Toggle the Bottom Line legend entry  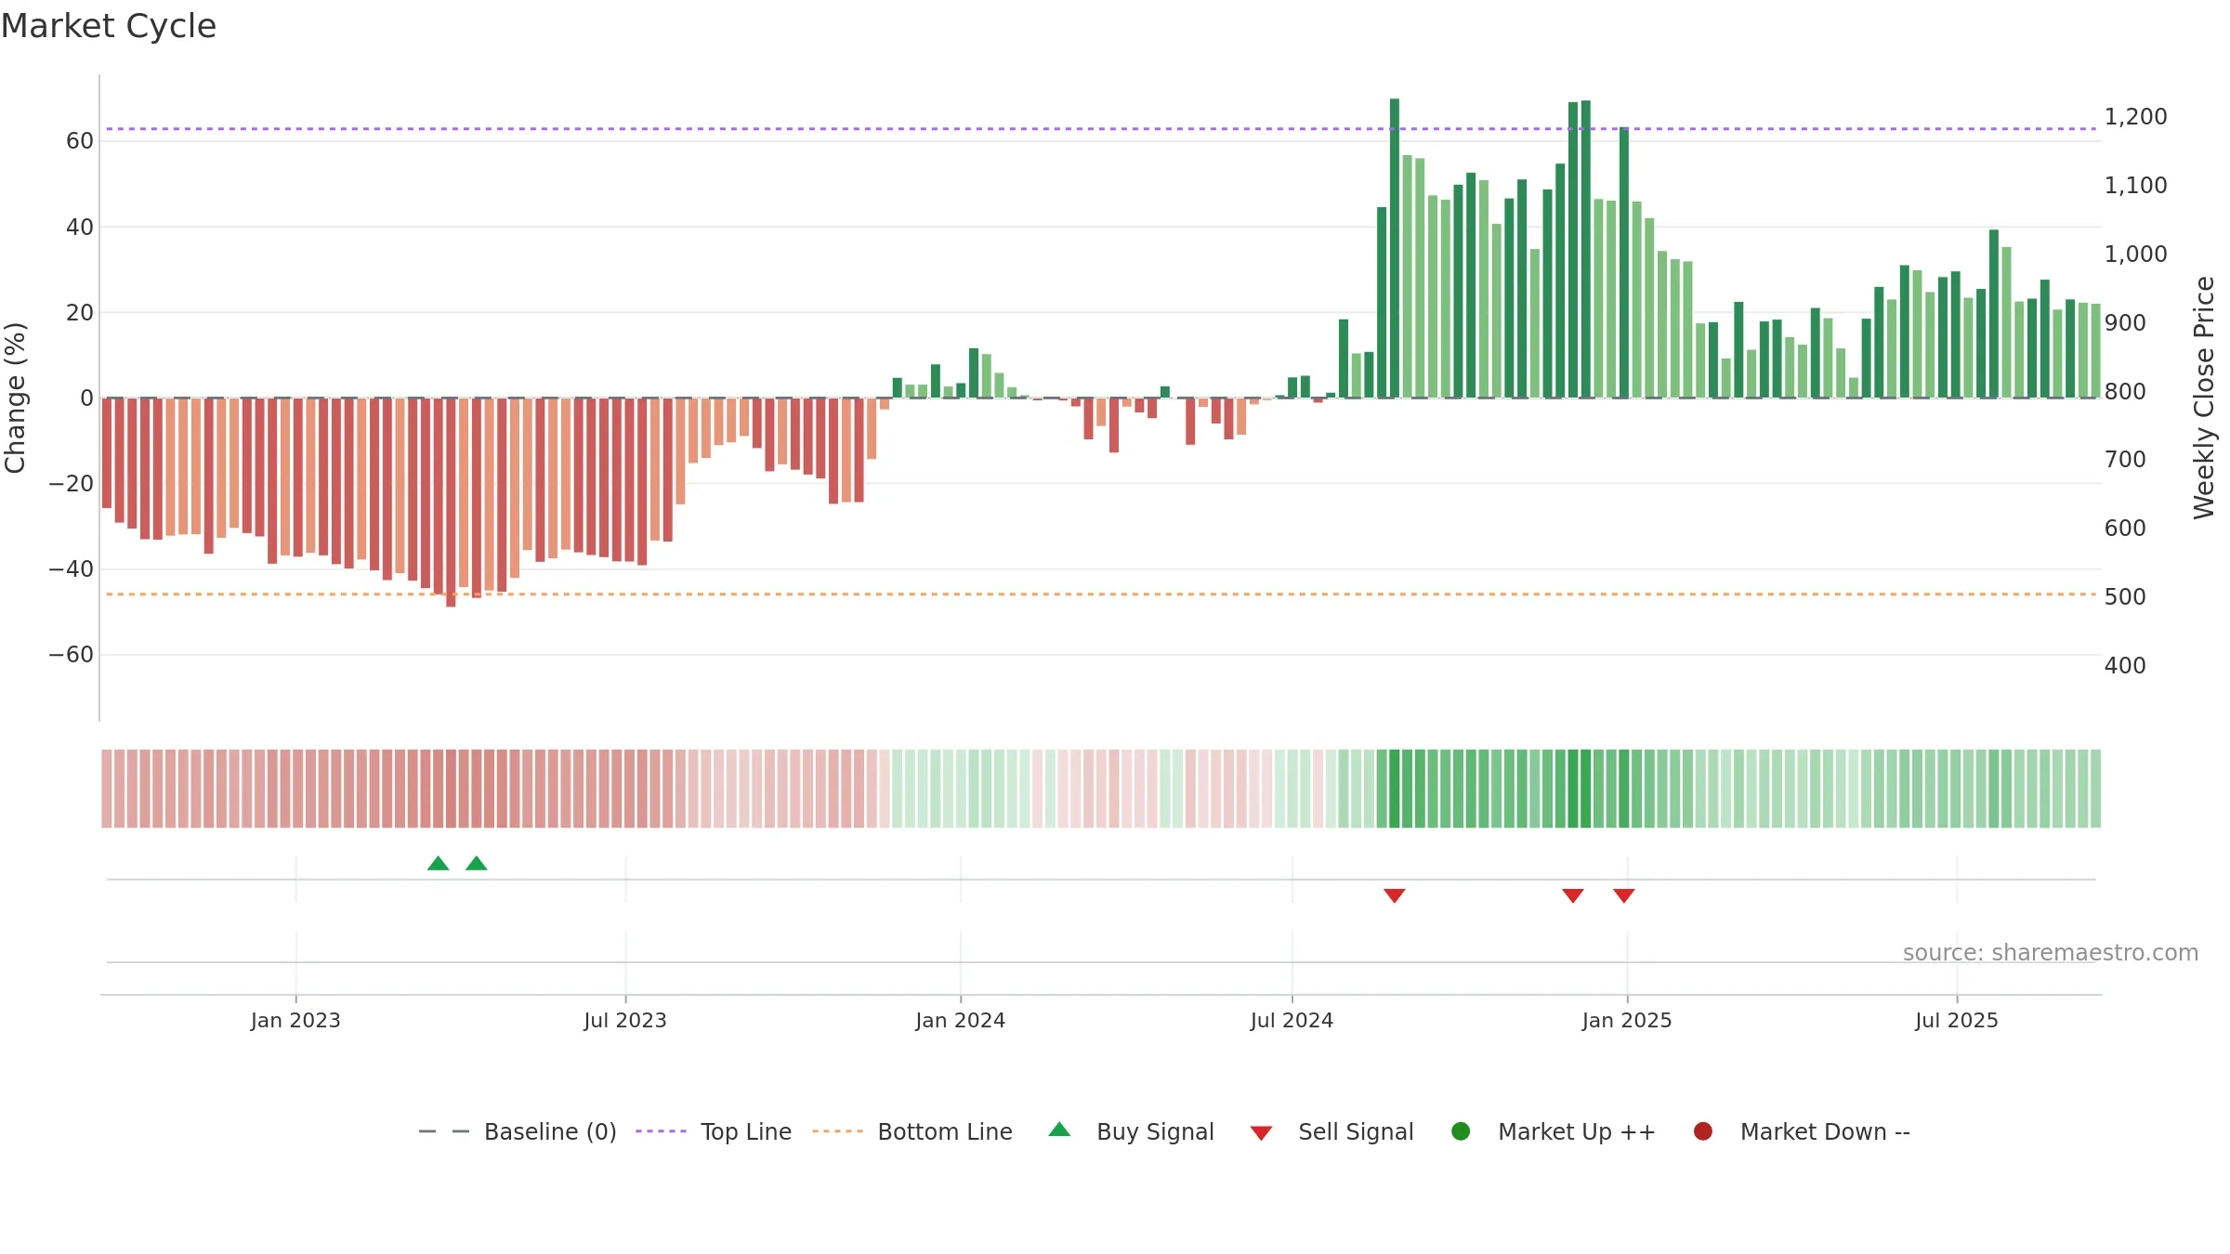[912, 1131]
